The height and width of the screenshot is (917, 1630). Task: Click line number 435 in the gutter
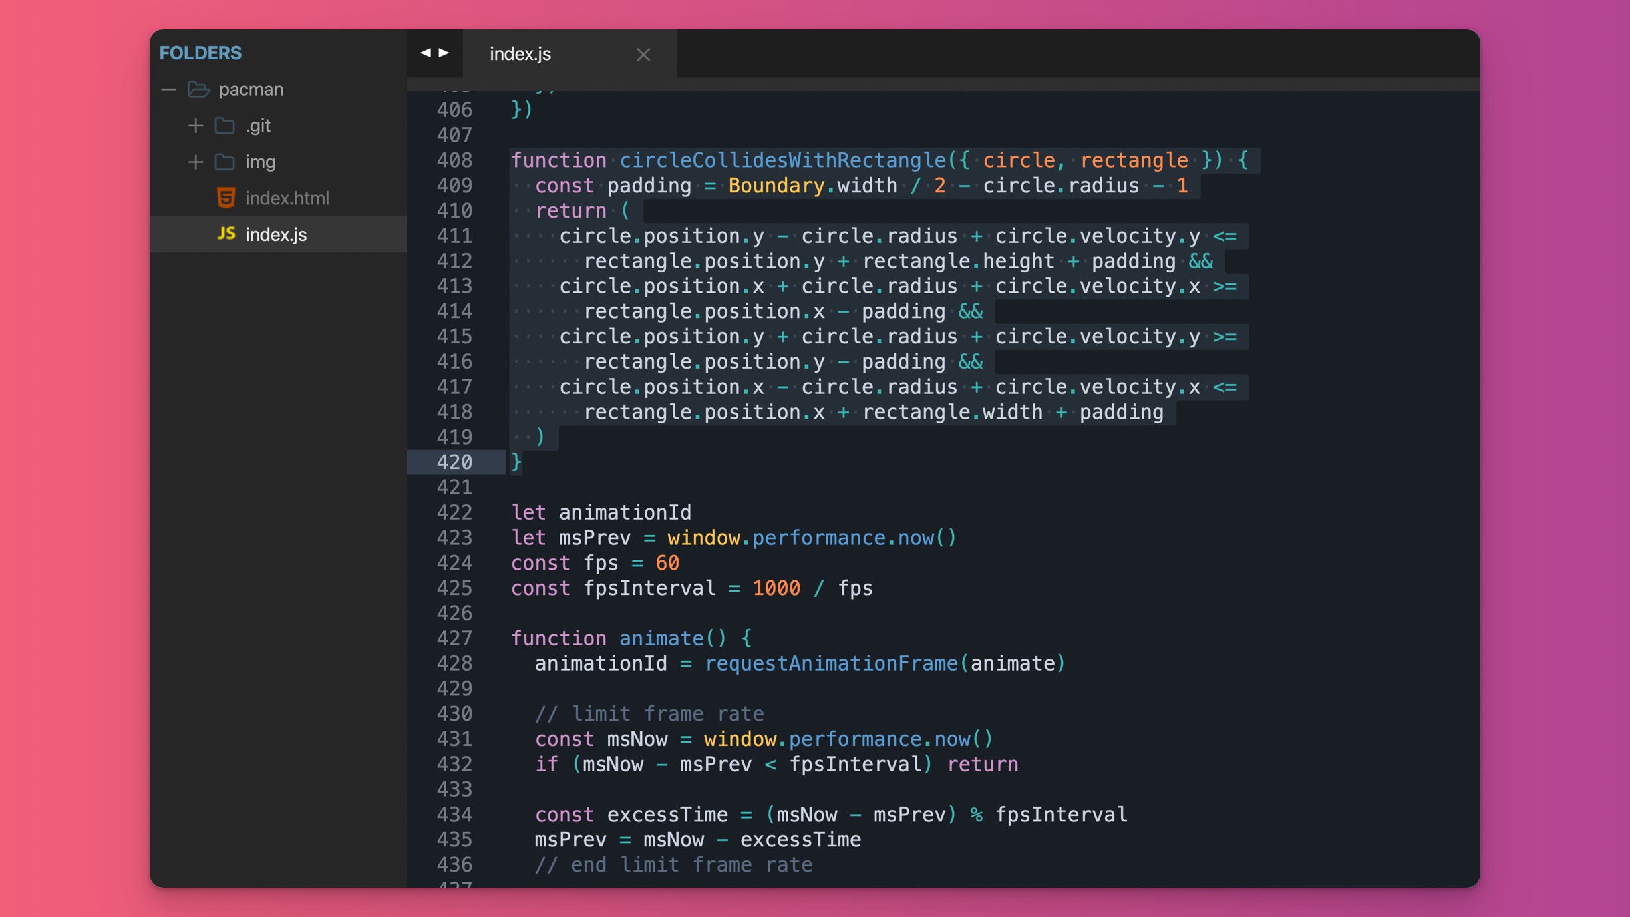pyautogui.click(x=454, y=840)
